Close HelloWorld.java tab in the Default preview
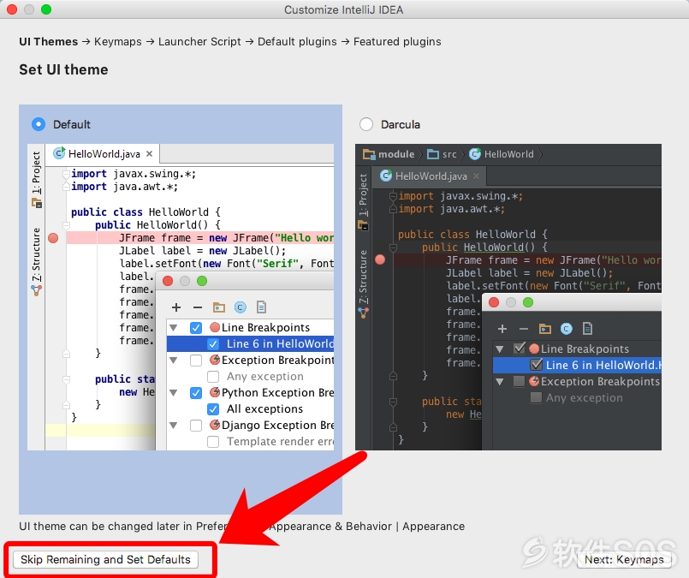The height and width of the screenshot is (578, 689). pos(150,154)
